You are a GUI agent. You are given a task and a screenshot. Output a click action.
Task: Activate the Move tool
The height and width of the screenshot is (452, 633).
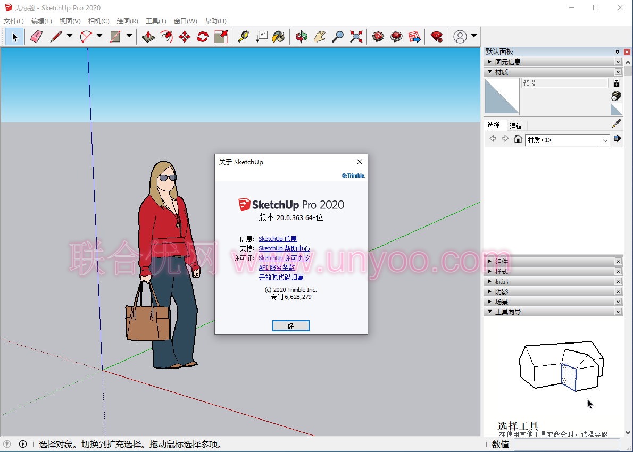click(185, 37)
